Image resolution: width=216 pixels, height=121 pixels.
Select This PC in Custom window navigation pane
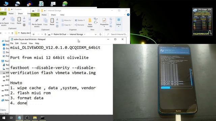(5, 61)
